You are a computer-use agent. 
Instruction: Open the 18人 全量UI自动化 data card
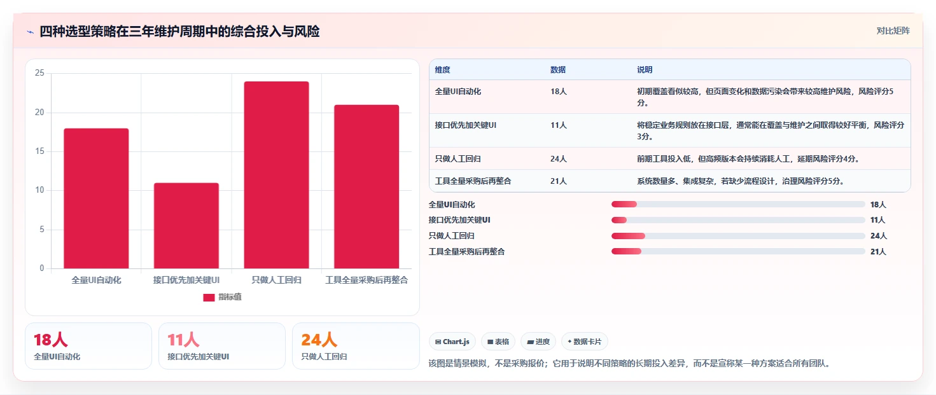click(88, 346)
